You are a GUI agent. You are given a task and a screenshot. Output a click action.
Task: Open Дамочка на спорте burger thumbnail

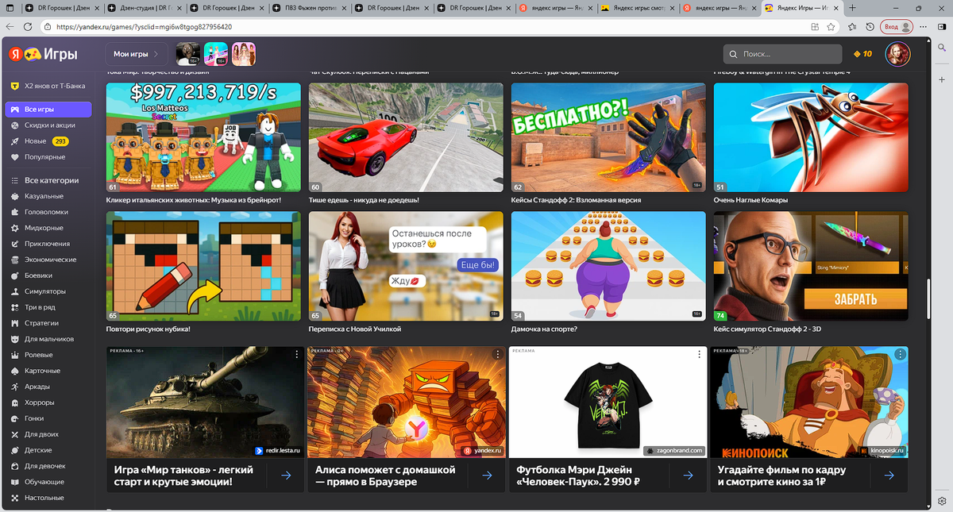pyautogui.click(x=609, y=266)
